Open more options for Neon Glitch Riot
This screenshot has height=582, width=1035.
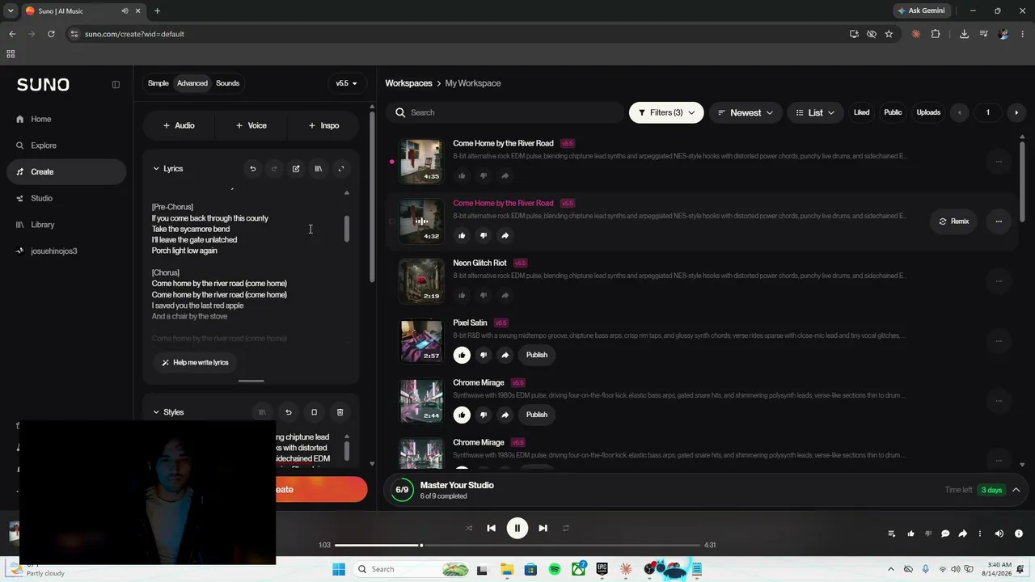999,281
